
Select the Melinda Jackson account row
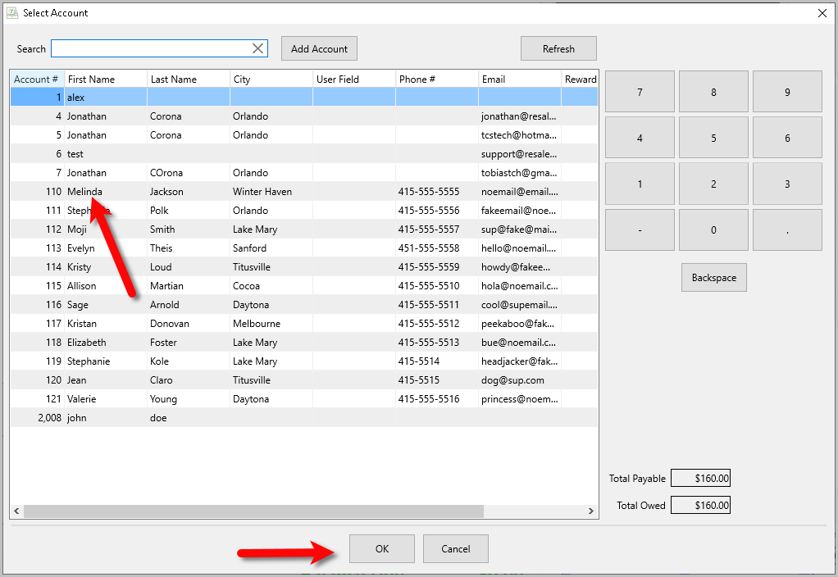point(304,191)
